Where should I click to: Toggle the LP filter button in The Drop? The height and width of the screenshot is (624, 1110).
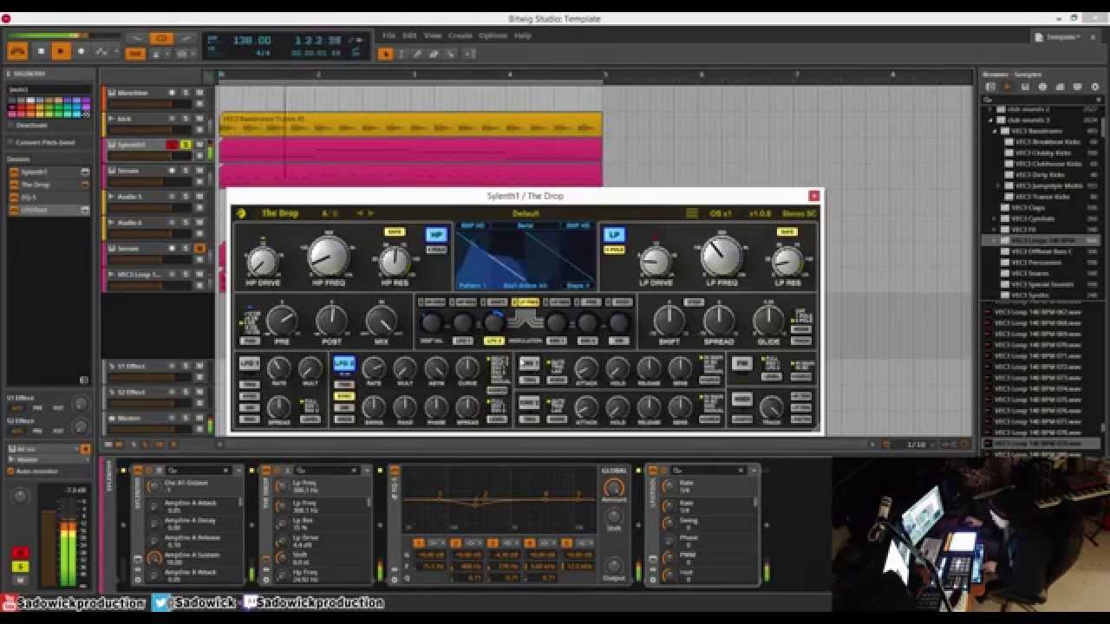pos(614,235)
